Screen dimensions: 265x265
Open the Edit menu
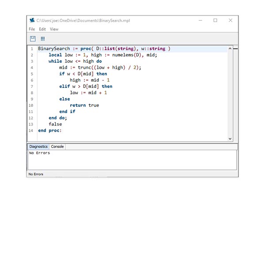(x=42, y=29)
